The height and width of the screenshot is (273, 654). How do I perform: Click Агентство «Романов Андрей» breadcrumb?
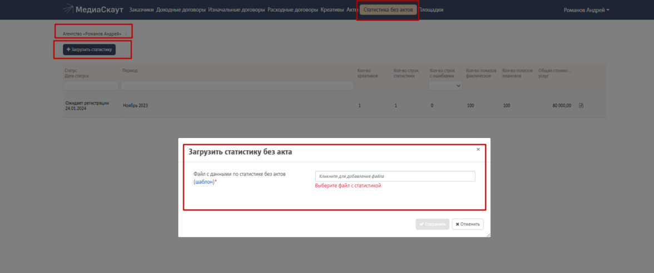click(92, 33)
